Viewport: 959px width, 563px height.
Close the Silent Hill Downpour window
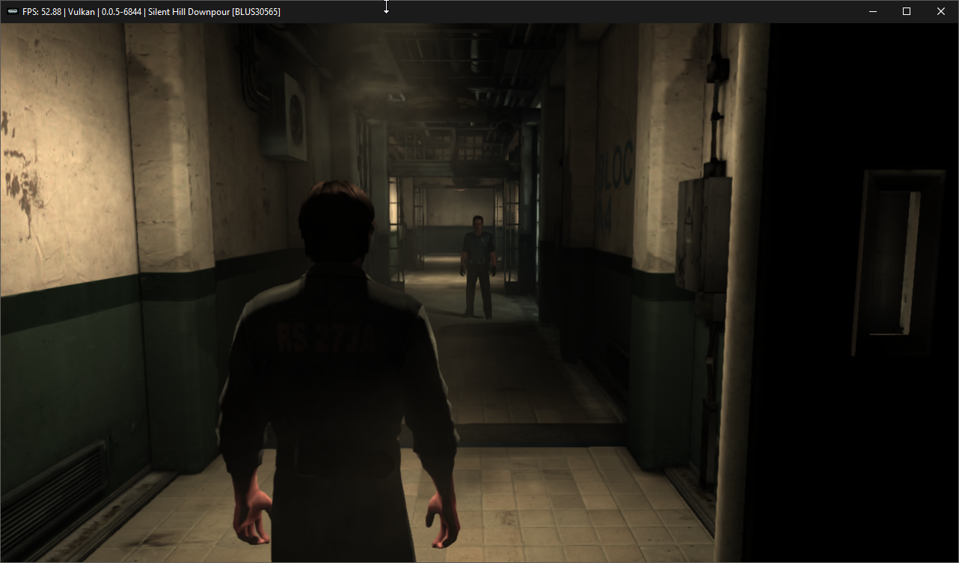pos(941,11)
